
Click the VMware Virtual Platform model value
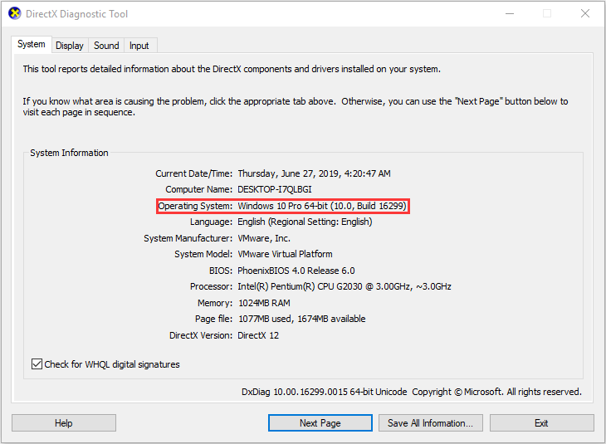coord(285,254)
